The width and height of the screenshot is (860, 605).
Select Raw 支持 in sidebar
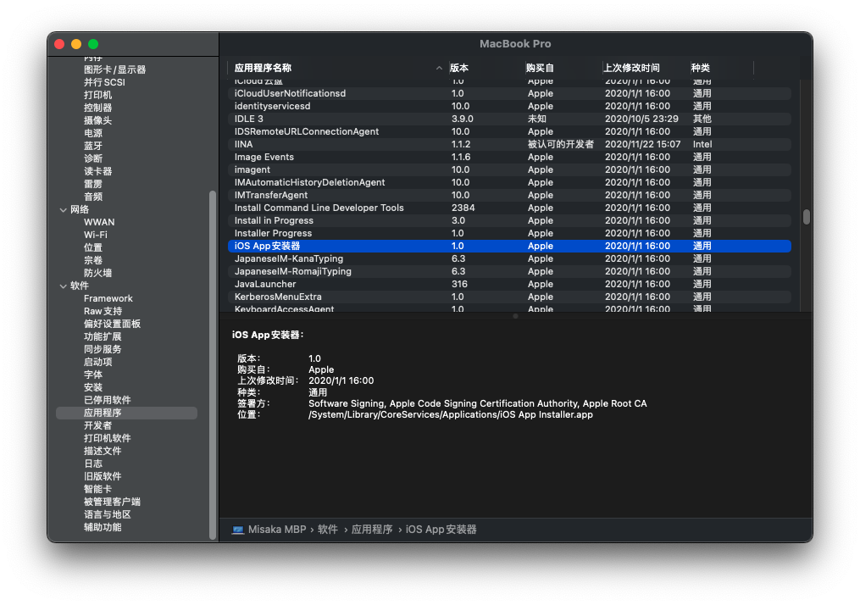tap(103, 311)
